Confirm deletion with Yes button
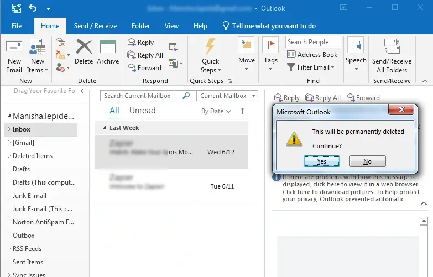 click(322, 161)
